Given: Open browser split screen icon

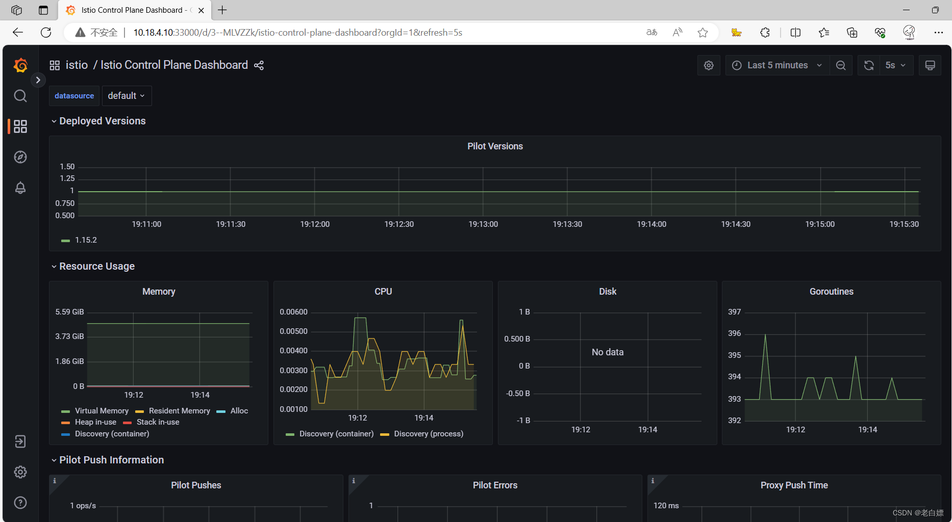Looking at the screenshot, I should (795, 33).
